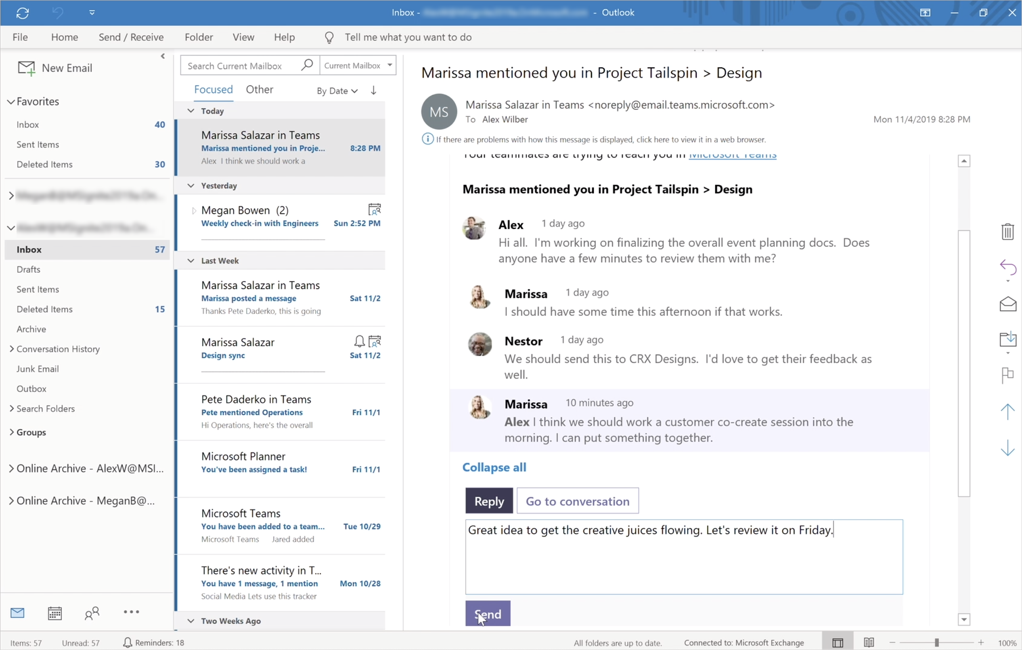Screen dimensions: 1022x650
Task: Click the Tell me lightbulb icon
Action: pos(329,38)
